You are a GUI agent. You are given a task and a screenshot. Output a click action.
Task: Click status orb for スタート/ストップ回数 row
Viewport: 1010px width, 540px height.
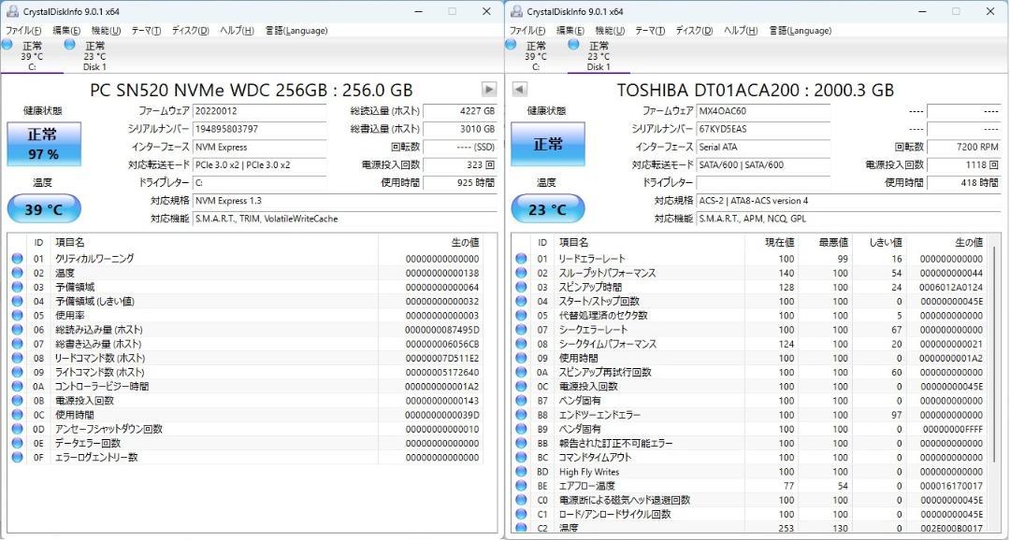521,301
